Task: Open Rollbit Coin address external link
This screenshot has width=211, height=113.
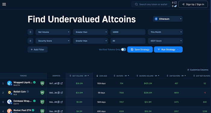Action: (x=61, y=93)
